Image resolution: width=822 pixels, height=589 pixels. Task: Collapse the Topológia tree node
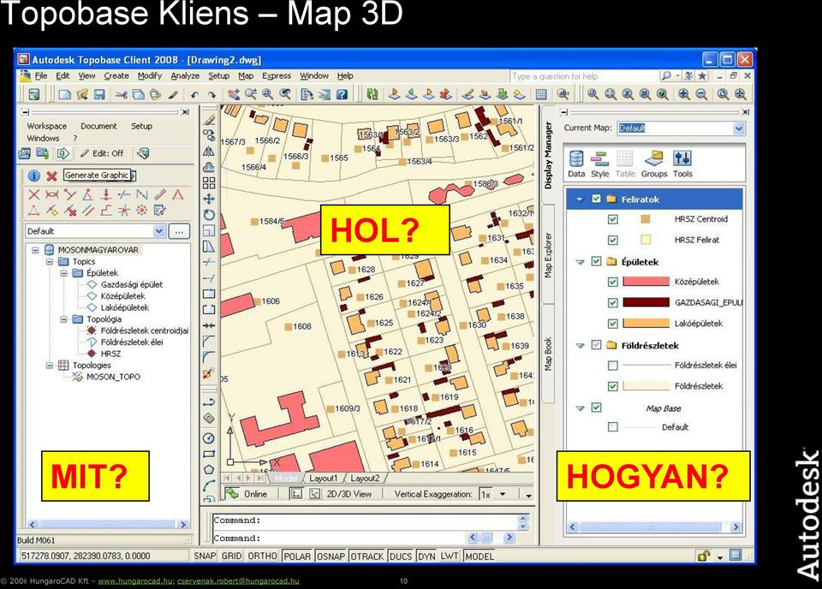[63, 319]
